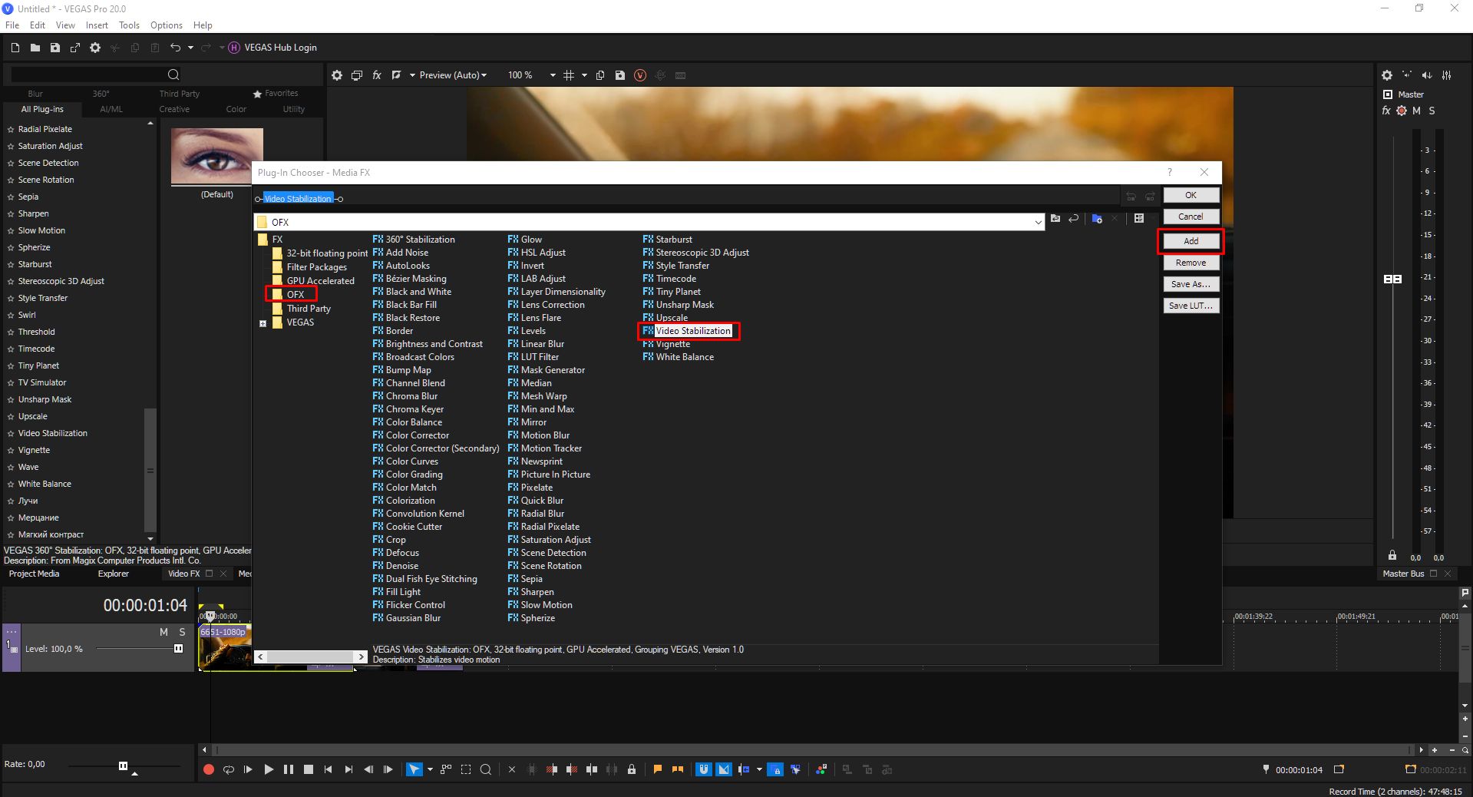This screenshot has height=797, width=1473.
Task: Open the Preview (Auto) quality dropdown
Action: pyautogui.click(x=453, y=75)
